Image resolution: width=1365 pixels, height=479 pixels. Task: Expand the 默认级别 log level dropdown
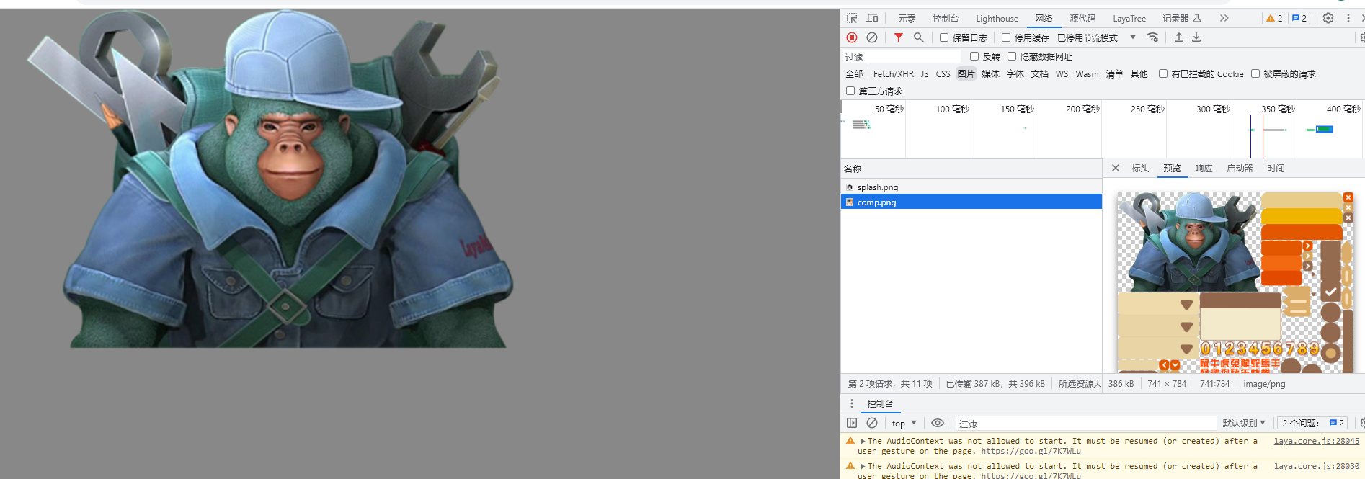(x=1244, y=424)
